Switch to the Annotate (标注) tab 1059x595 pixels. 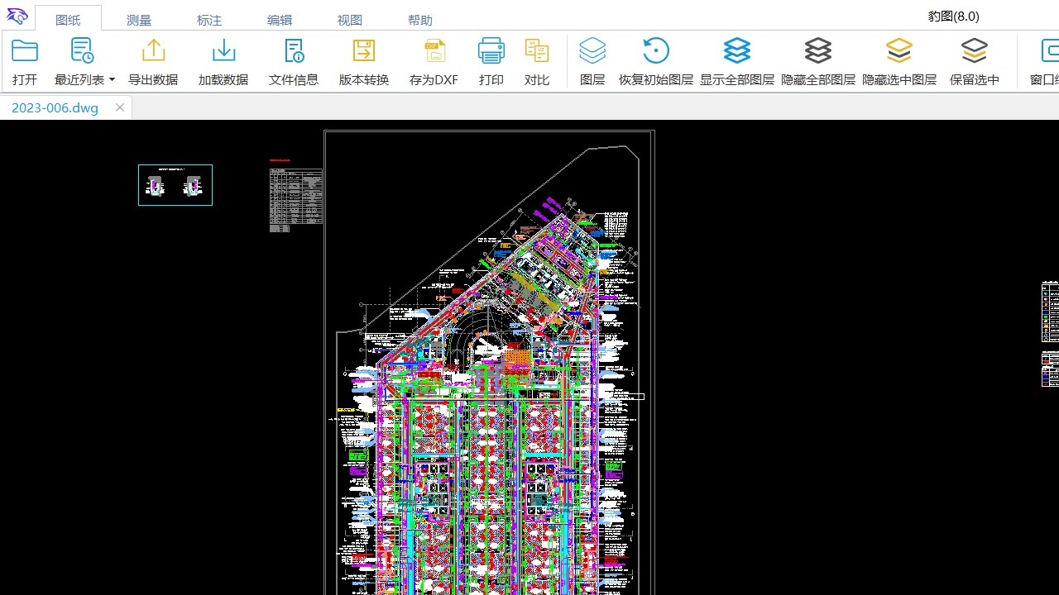tap(209, 20)
